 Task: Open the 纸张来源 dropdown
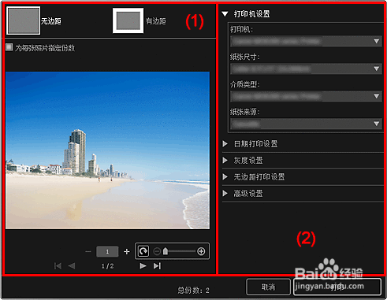306,124
